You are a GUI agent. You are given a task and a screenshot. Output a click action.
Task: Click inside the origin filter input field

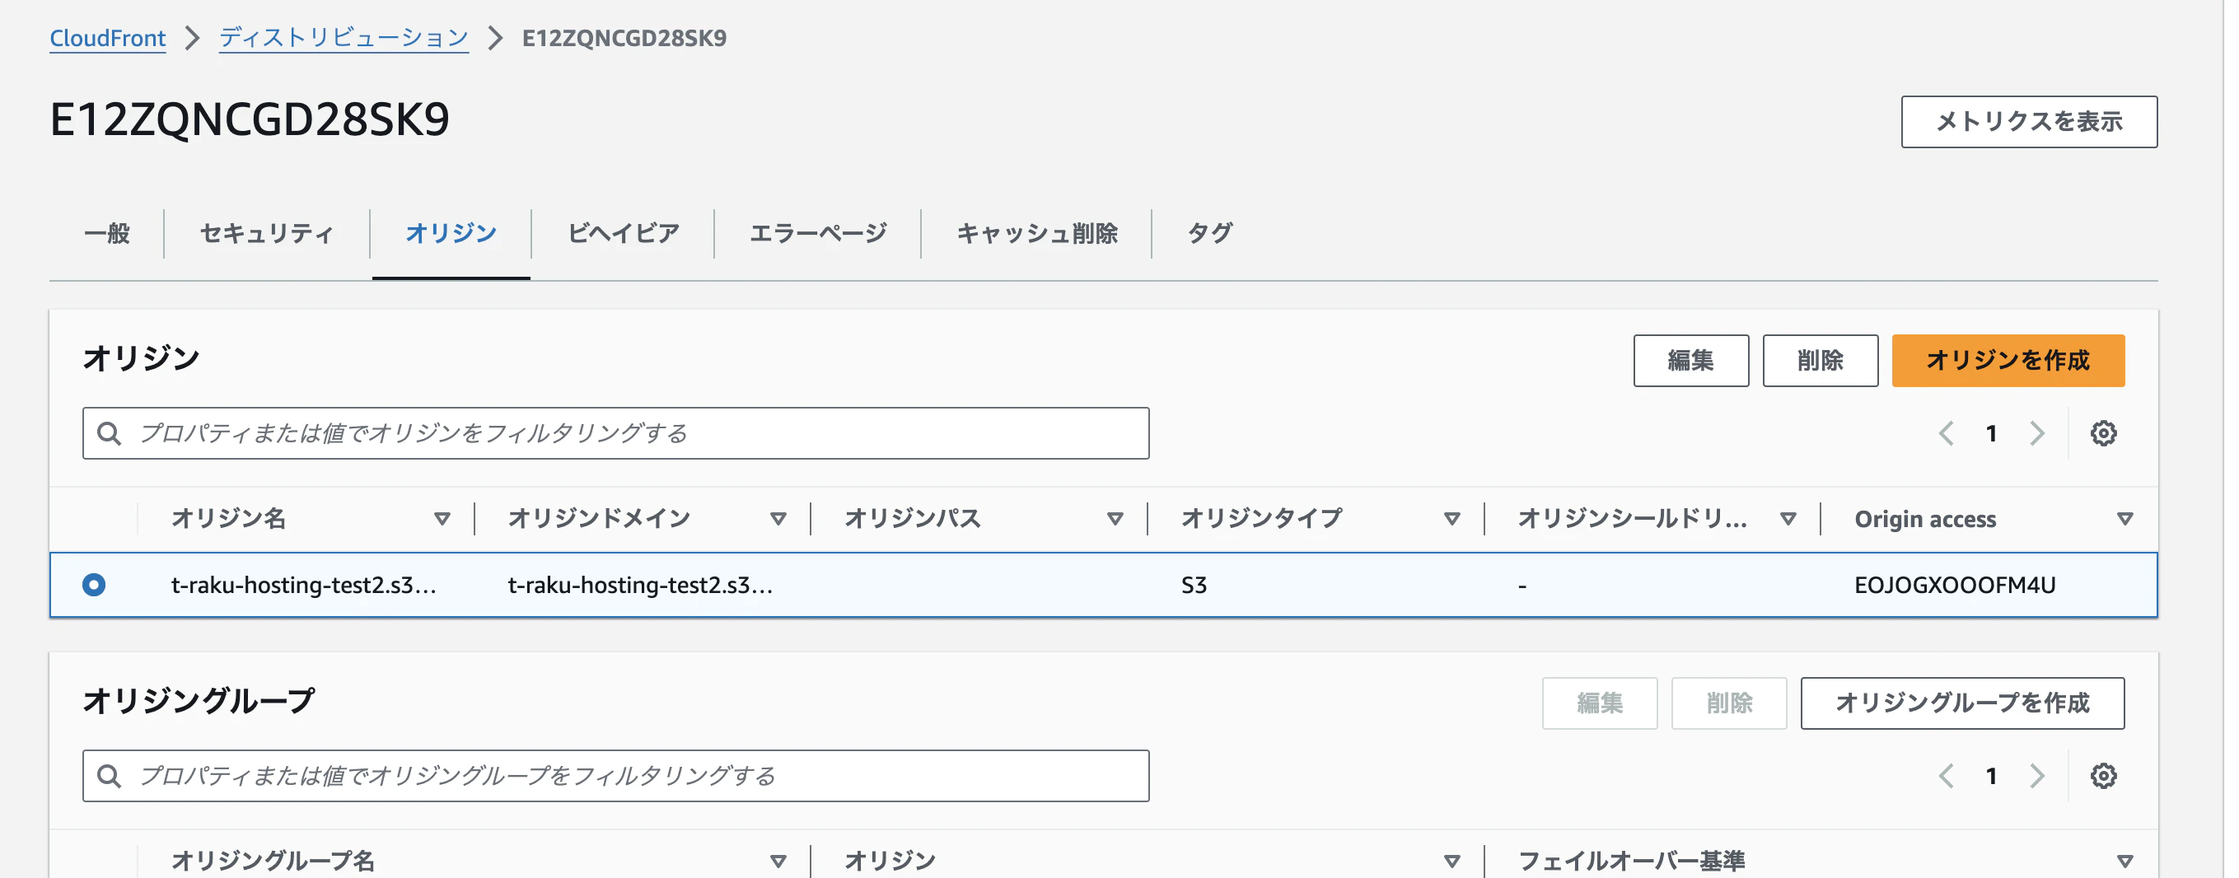(521, 432)
